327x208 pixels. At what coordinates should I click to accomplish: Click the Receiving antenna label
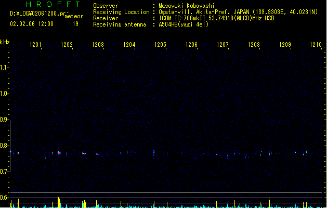point(120,24)
